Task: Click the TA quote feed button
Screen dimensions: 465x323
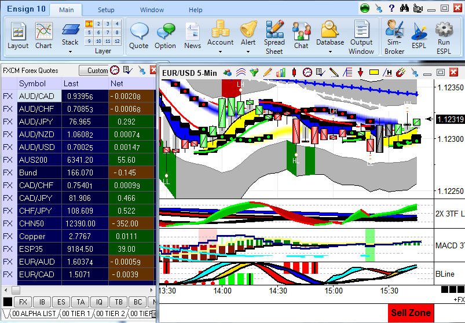Action: click(80, 302)
